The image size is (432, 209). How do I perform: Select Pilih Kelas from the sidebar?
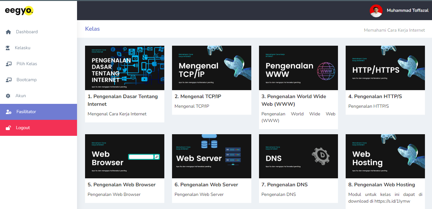pos(27,64)
